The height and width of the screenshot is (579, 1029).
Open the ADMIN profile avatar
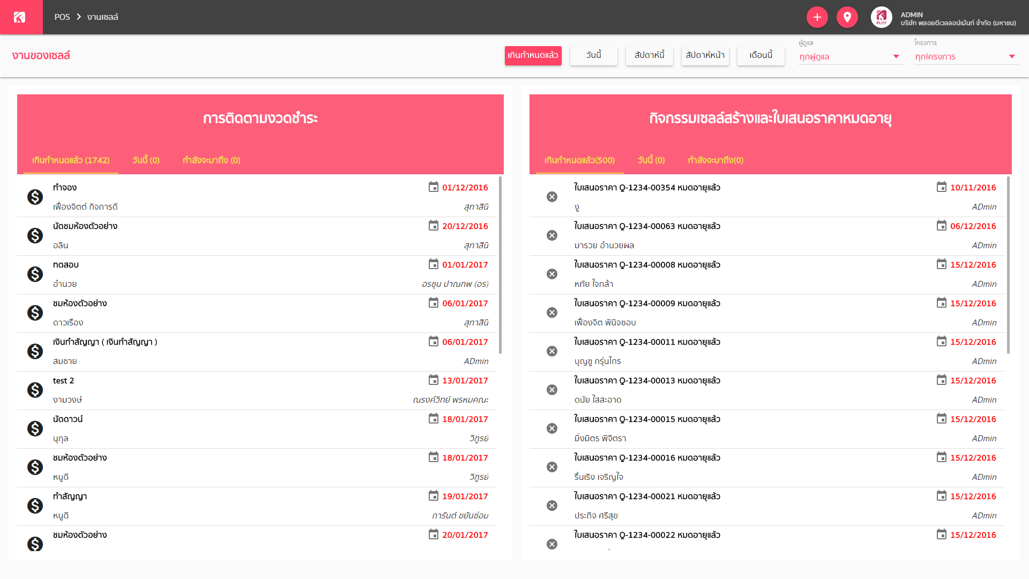tap(881, 17)
